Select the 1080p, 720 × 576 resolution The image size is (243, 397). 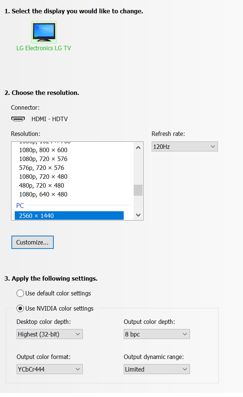coord(43,159)
